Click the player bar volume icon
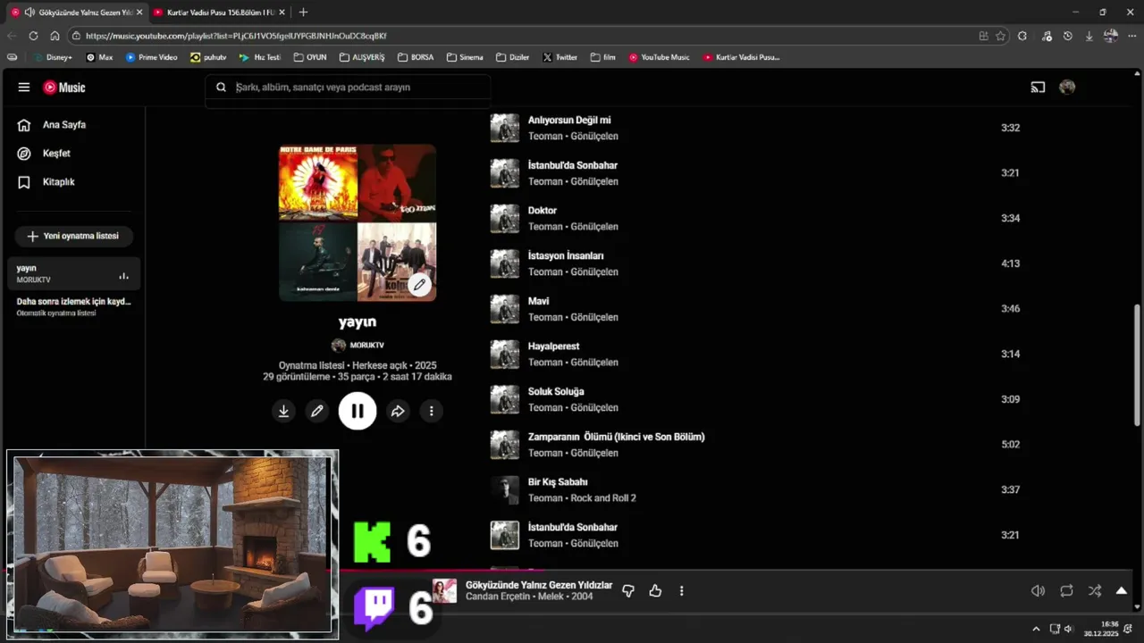 (1038, 591)
